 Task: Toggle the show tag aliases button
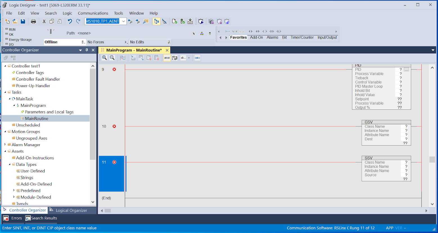pyautogui.click(x=197, y=58)
